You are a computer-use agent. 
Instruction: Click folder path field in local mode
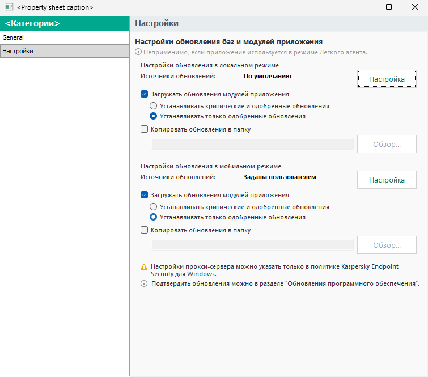coord(252,144)
